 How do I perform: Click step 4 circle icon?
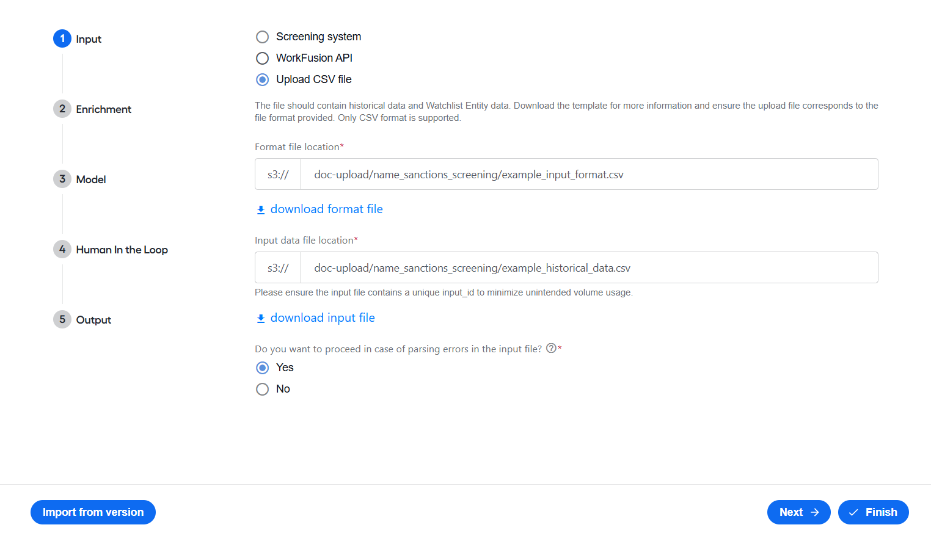(62, 249)
